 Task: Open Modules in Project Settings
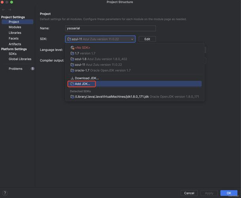[15, 27]
